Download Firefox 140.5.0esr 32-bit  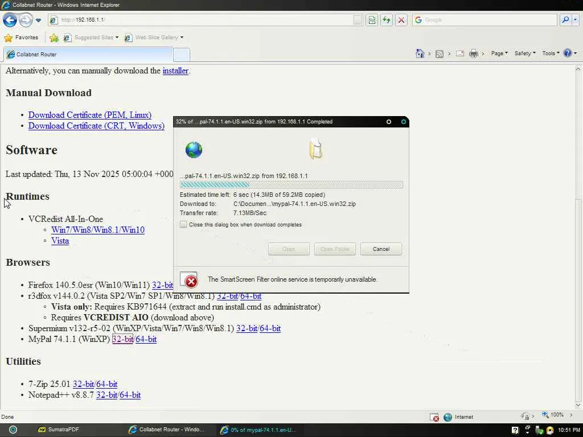162,285
